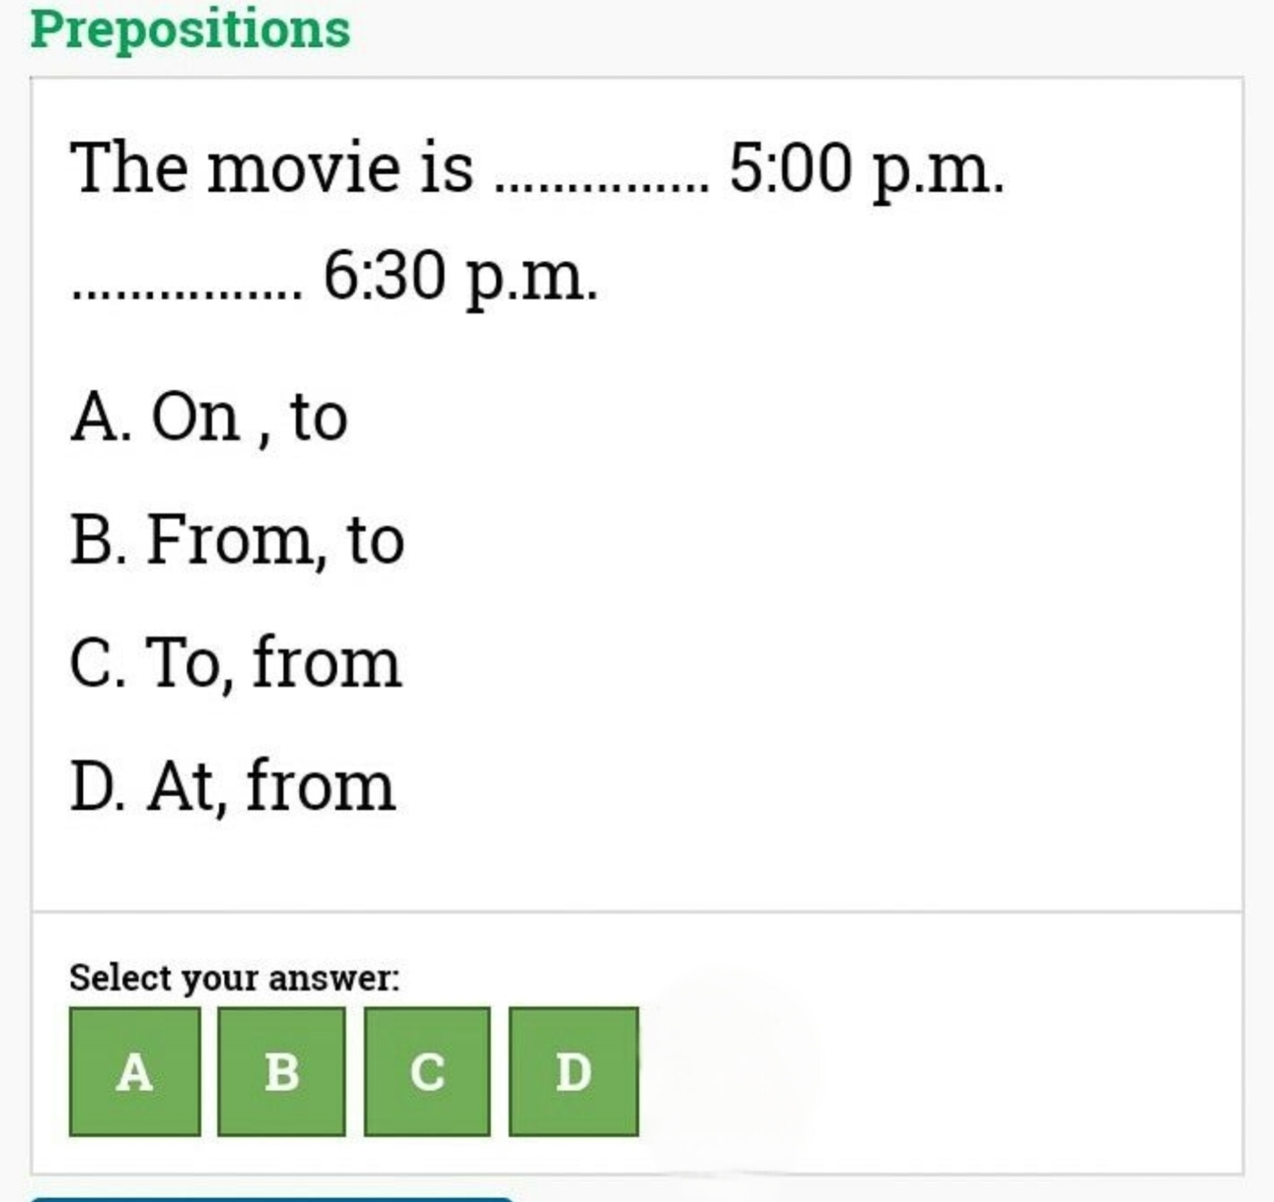Click the word 'On' in option A
1274x1202 pixels.
196,417
